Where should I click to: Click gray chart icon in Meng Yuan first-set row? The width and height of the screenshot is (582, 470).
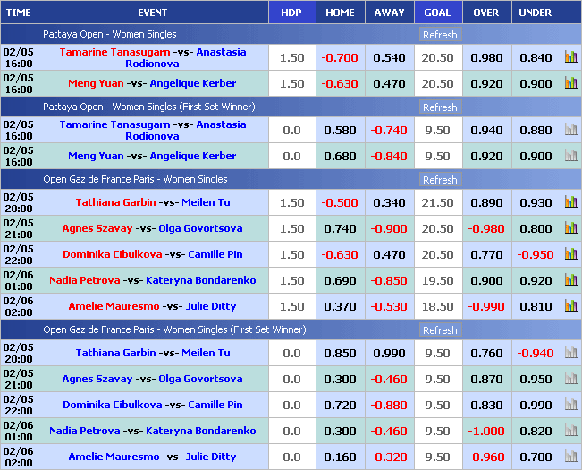click(570, 156)
